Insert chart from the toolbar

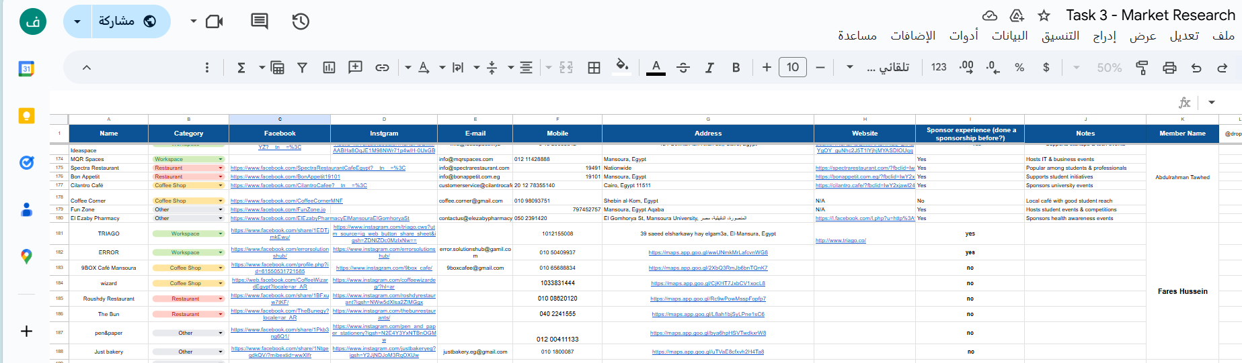click(x=329, y=67)
